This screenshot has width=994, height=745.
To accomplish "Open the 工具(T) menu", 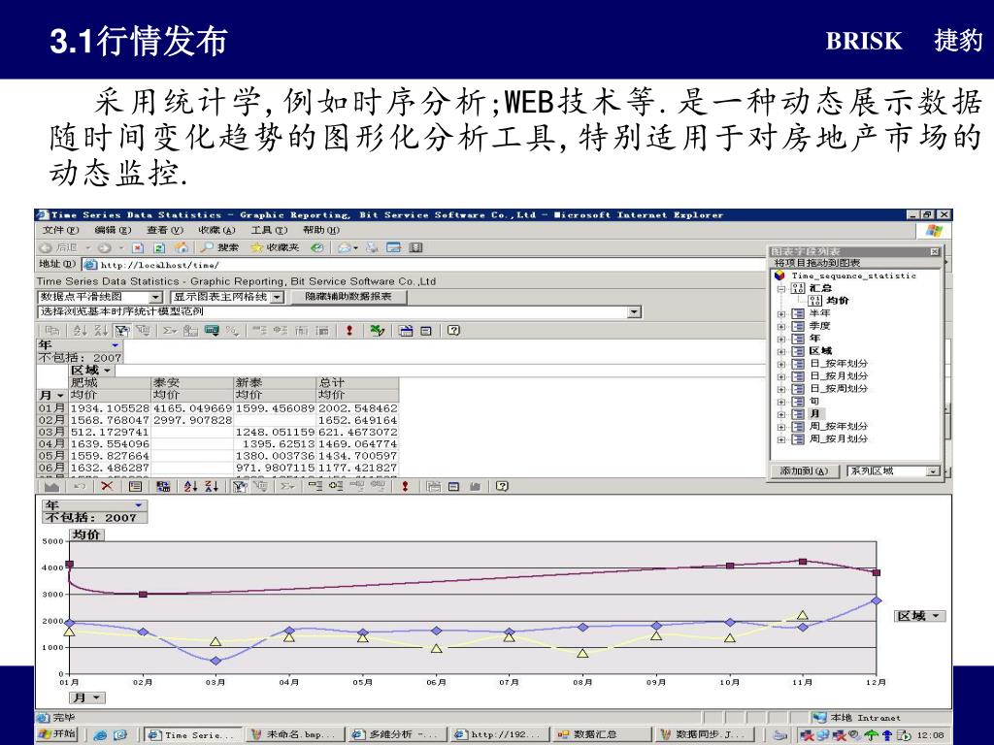I will click(269, 231).
